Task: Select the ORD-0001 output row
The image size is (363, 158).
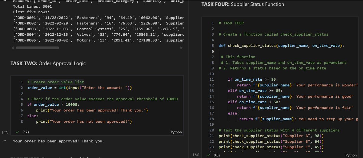Action: click(x=99, y=18)
